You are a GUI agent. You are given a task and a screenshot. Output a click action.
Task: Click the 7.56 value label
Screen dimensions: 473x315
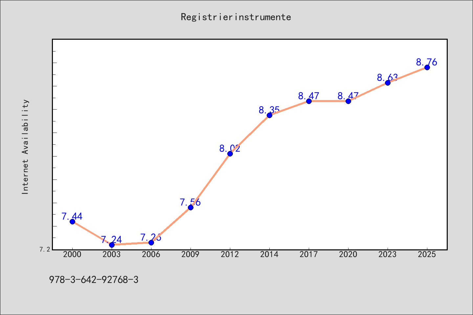point(190,202)
